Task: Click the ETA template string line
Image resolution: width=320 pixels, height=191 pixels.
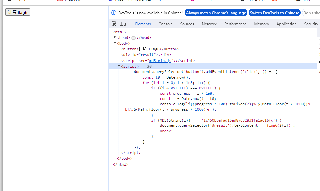Action: [x=171, y=110]
